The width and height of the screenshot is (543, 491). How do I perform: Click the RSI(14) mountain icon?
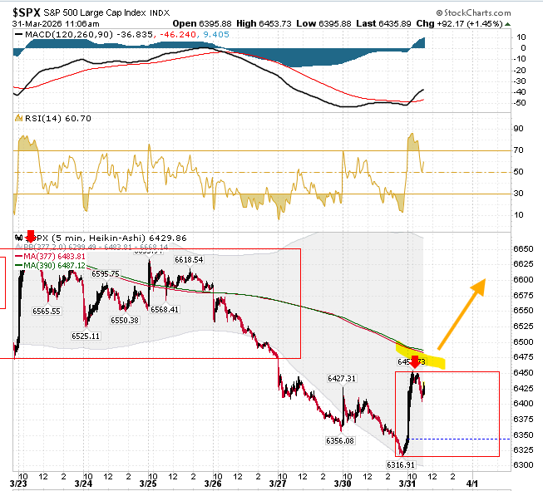coord(18,118)
